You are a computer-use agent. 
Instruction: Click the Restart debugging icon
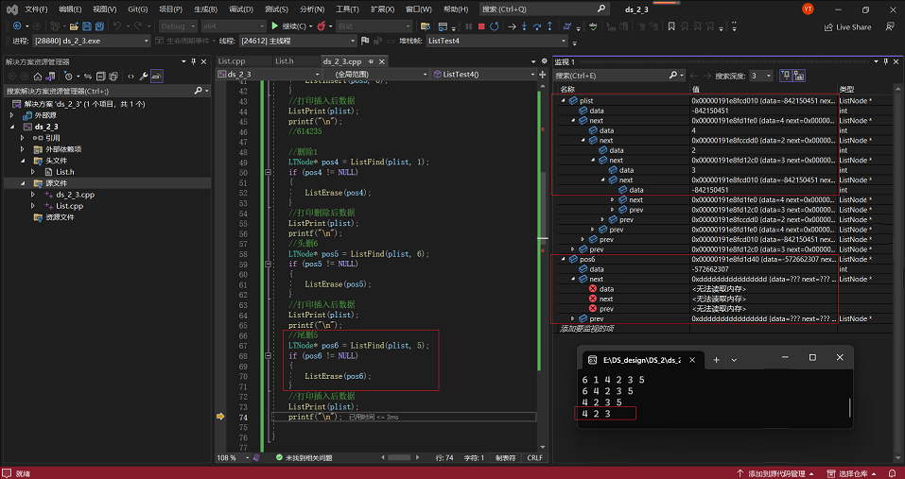tap(496, 26)
